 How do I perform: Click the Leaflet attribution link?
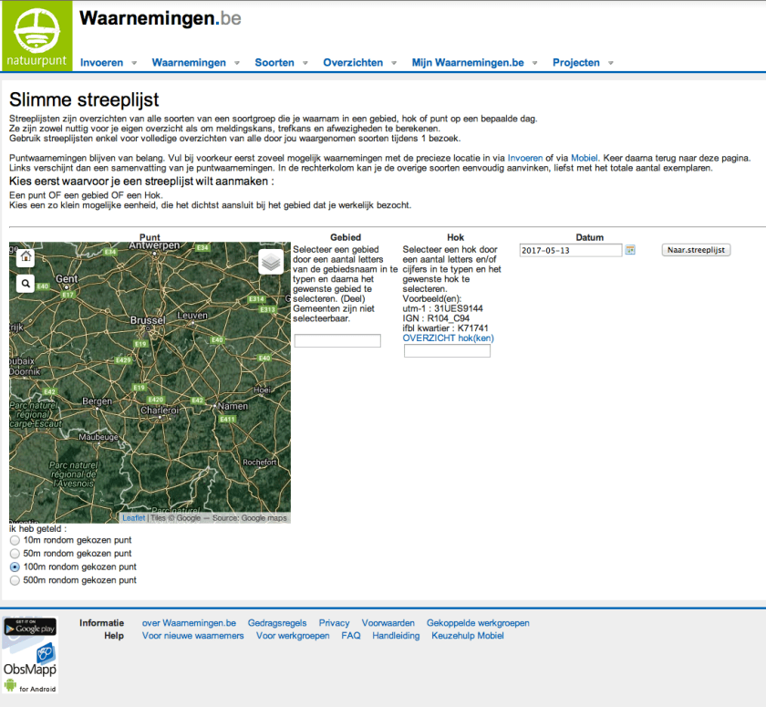tap(134, 518)
